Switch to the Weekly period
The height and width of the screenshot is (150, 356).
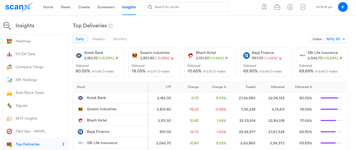tap(98, 39)
